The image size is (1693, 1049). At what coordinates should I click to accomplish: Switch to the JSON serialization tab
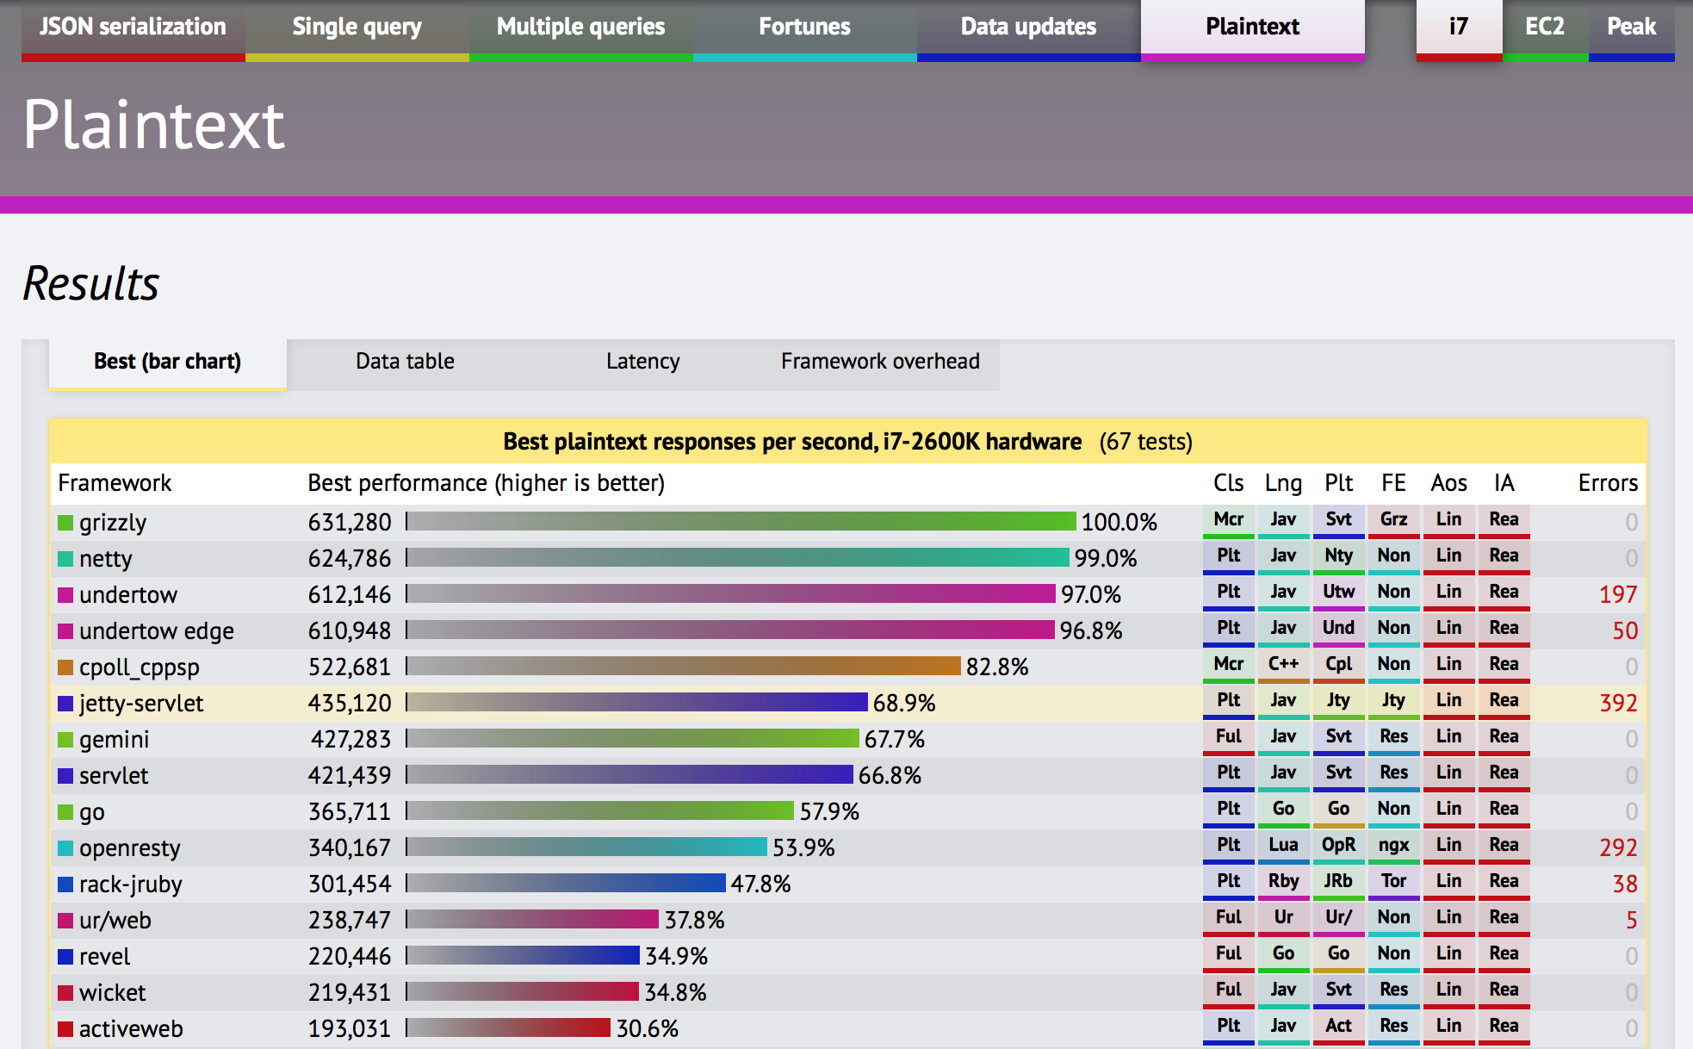pos(133,27)
